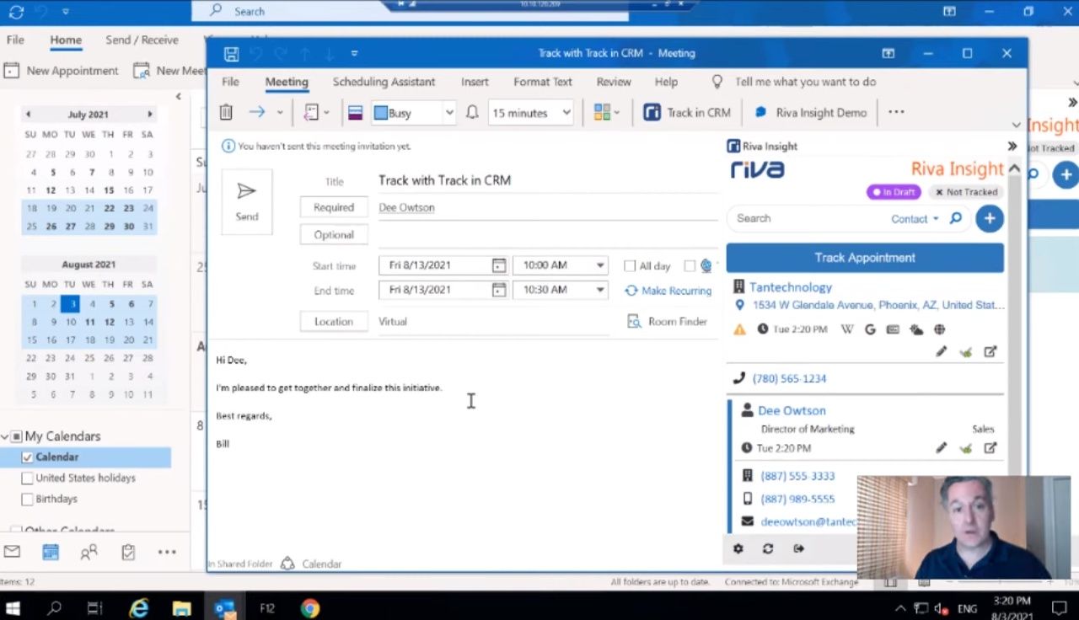Open the Insert tab

pyautogui.click(x=475, y=82)
